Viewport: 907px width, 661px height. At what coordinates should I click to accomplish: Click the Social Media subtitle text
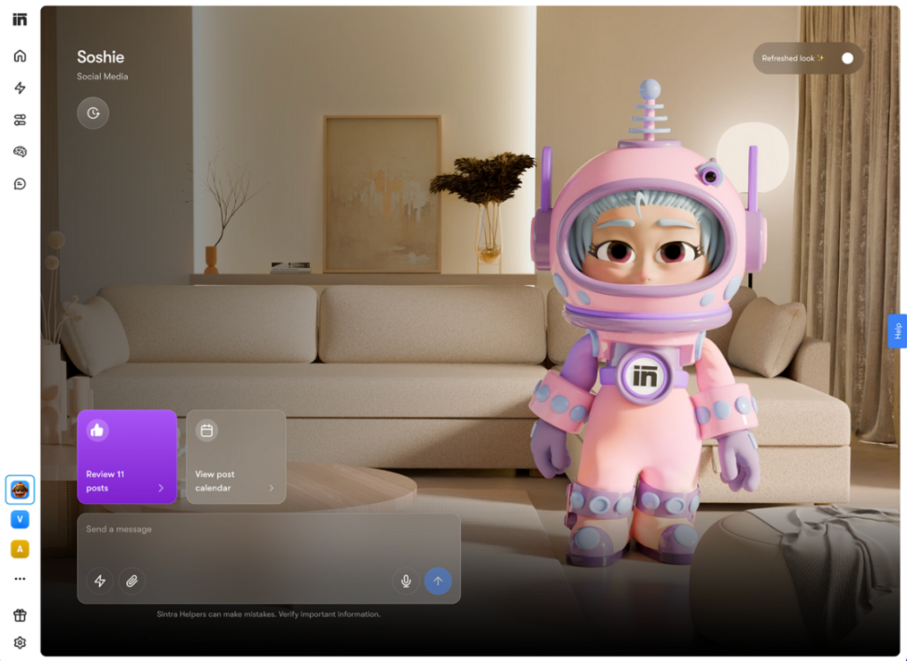coord(103,77)
